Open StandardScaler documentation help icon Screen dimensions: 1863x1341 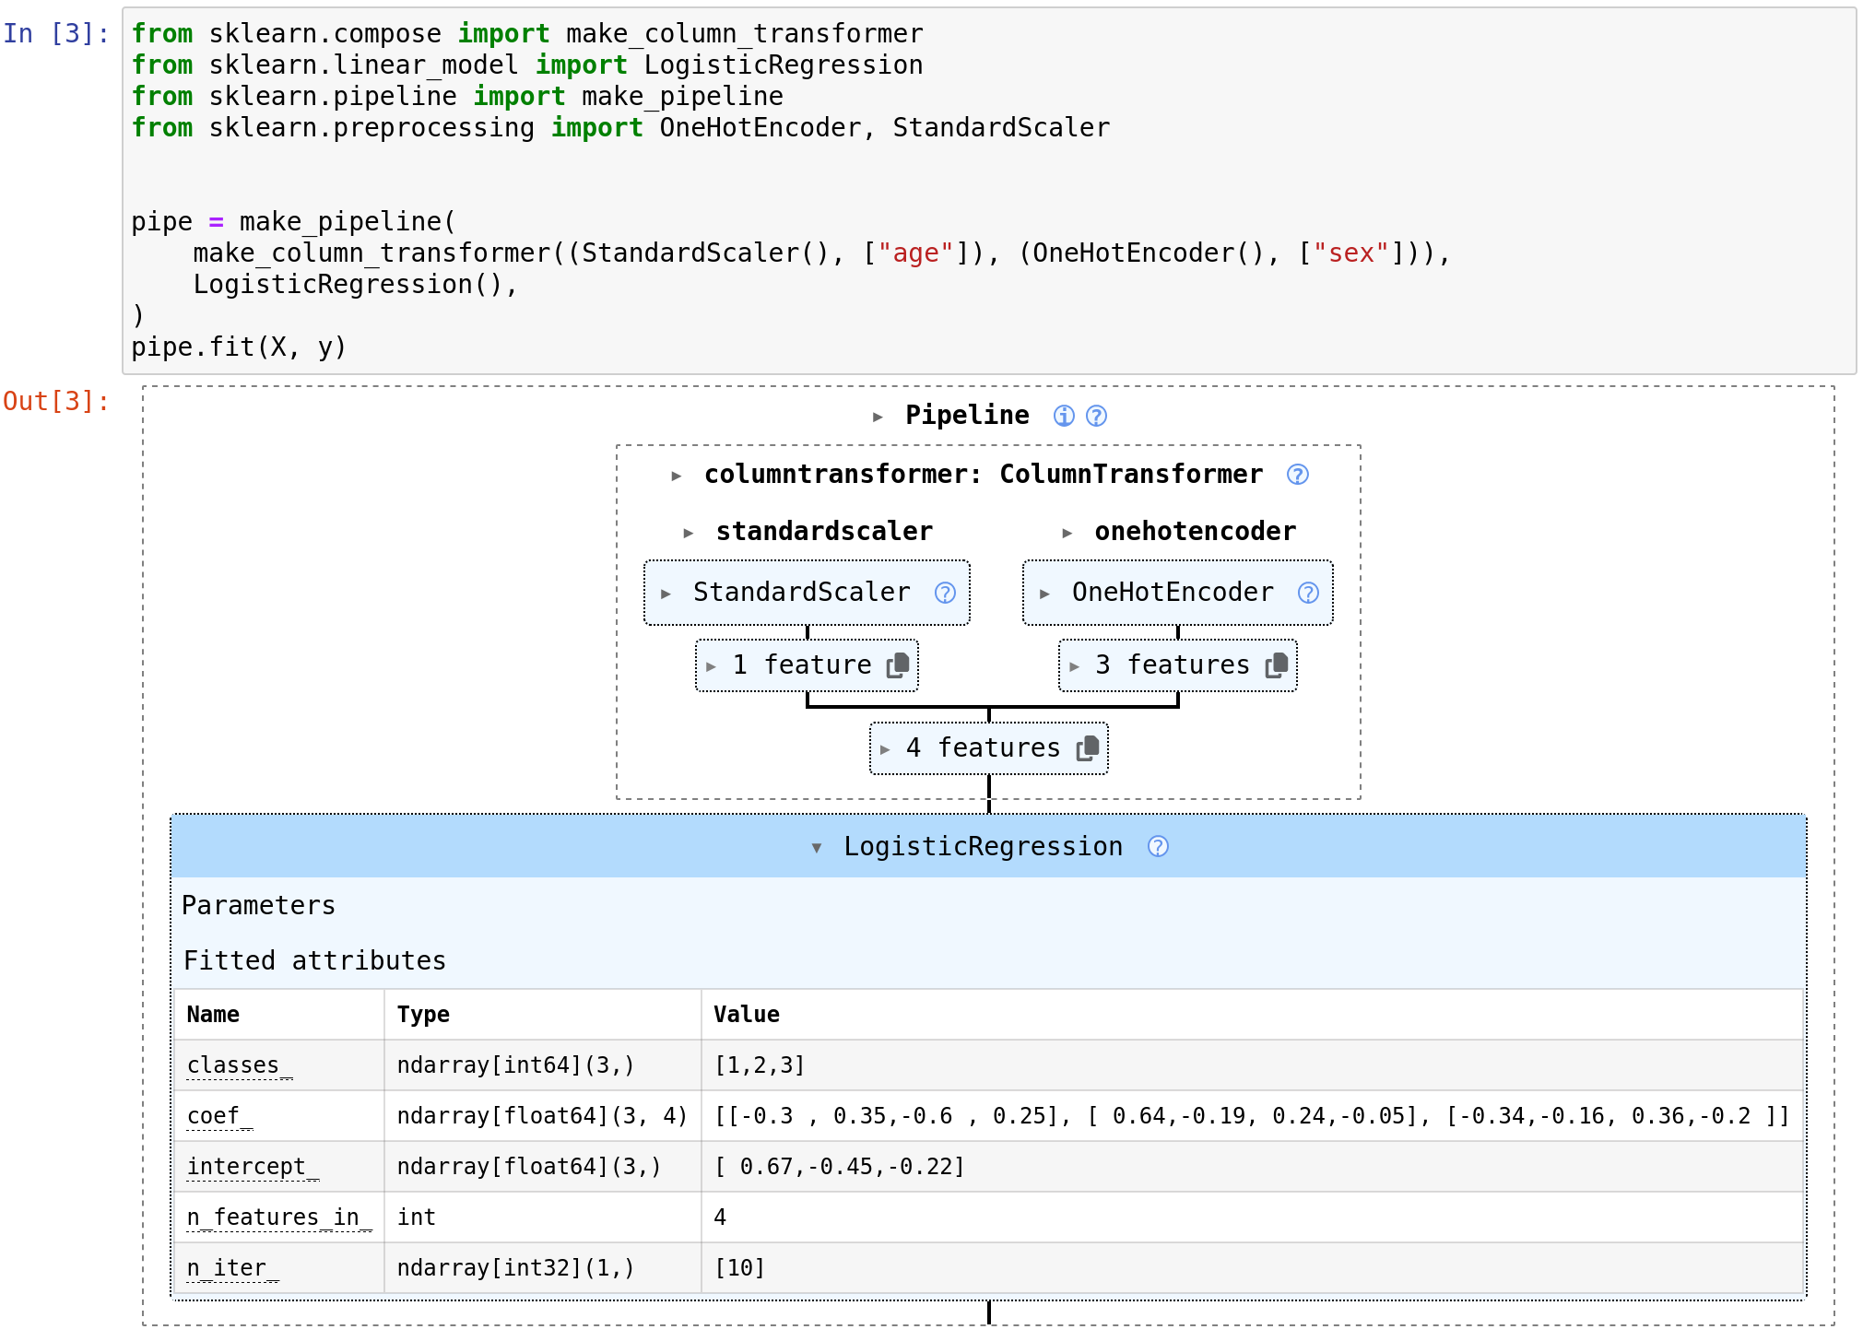945,593
